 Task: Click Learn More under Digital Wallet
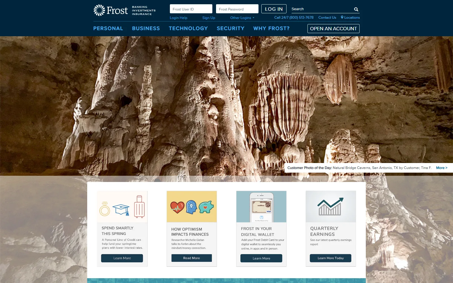(x=261, y=258)
